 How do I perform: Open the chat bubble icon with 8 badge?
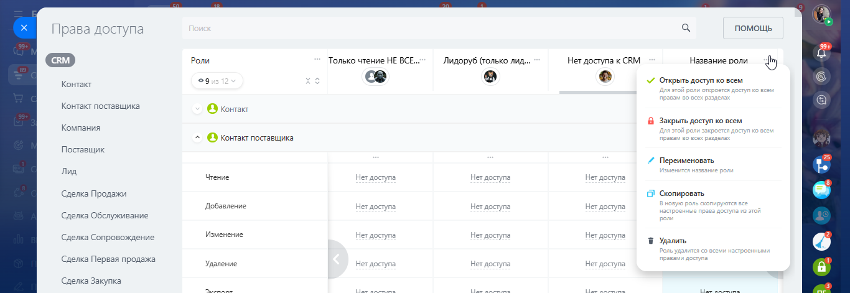(x=821, y=190)
